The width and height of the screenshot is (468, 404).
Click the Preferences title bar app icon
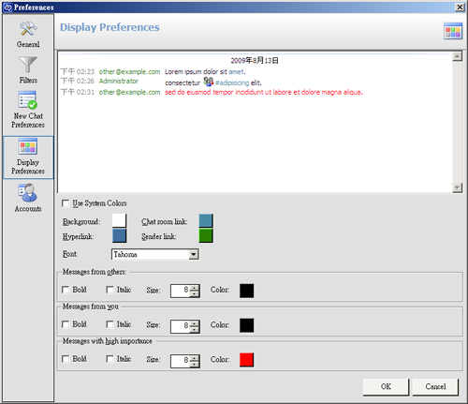[7, 7]
